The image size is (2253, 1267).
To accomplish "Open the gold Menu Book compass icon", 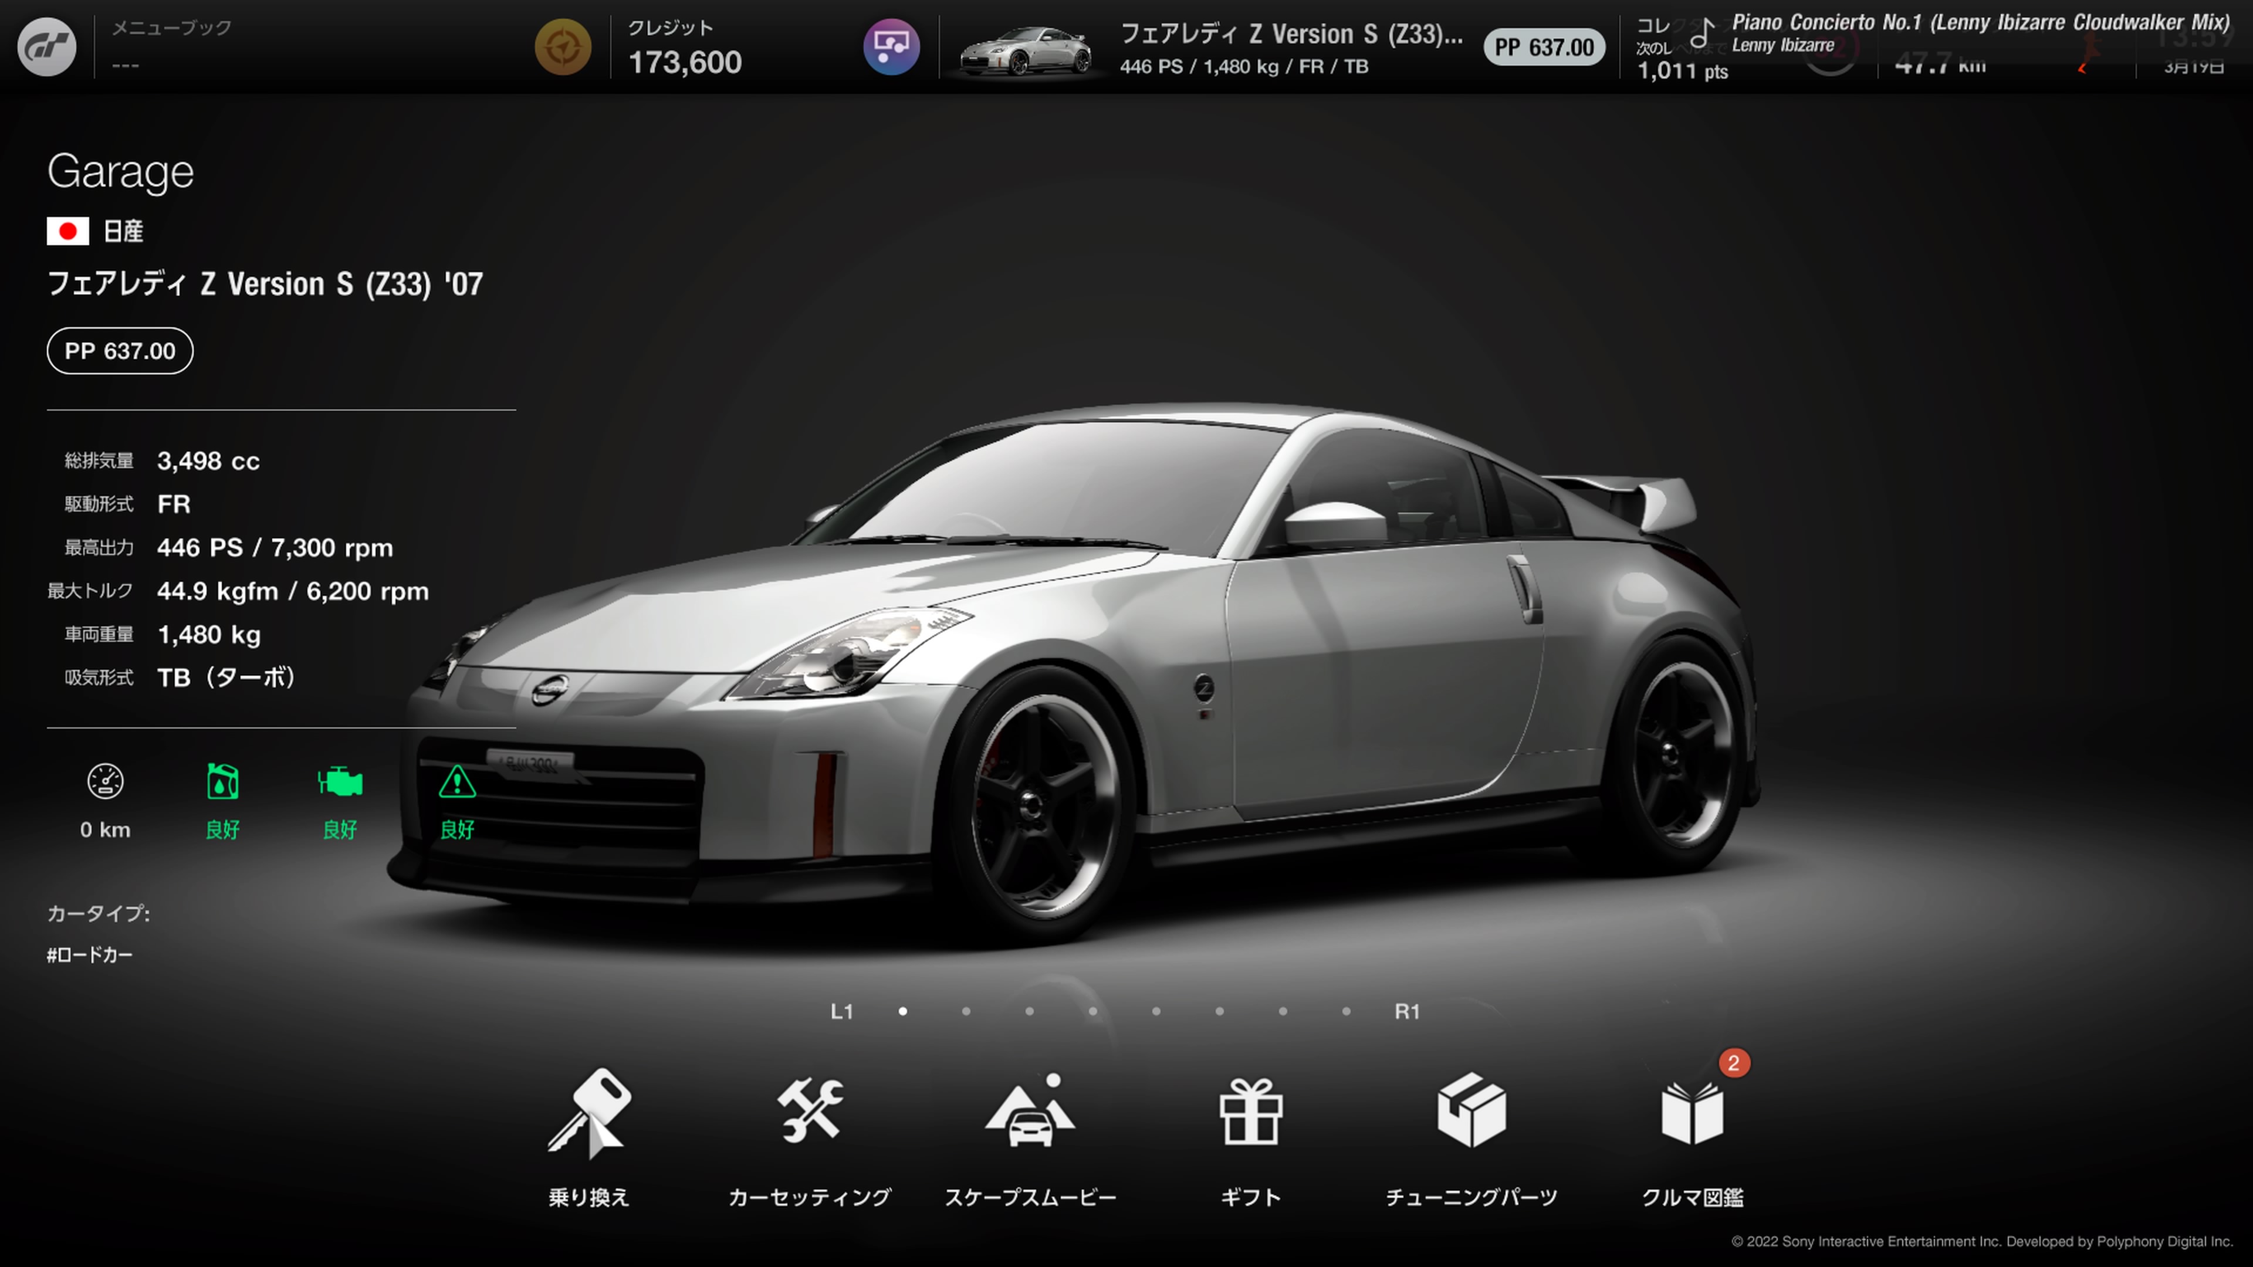I will 563,46.
